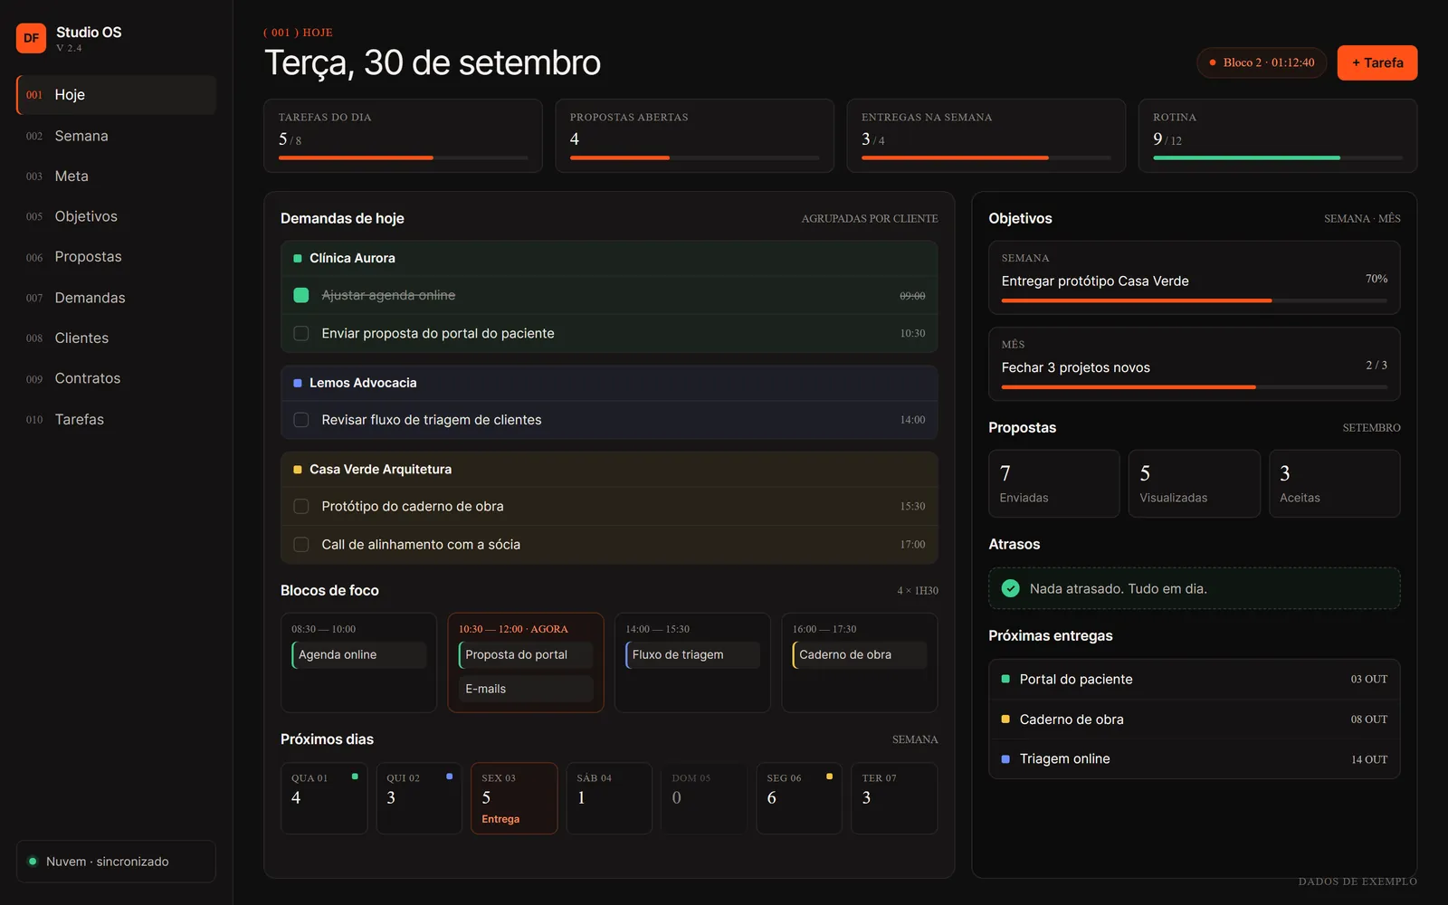Open the Aceitas proposals card
Viewport: 1448px width, 905px height.
pos(1334,484)
